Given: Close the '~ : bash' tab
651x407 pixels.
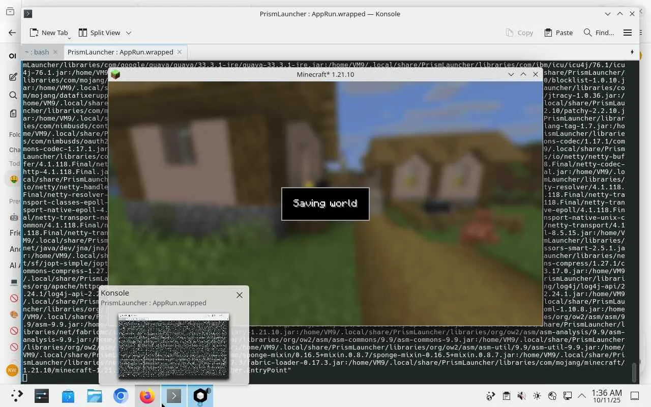Looking at the screenshot, I should pyautogui.click(x=56, y=52).
